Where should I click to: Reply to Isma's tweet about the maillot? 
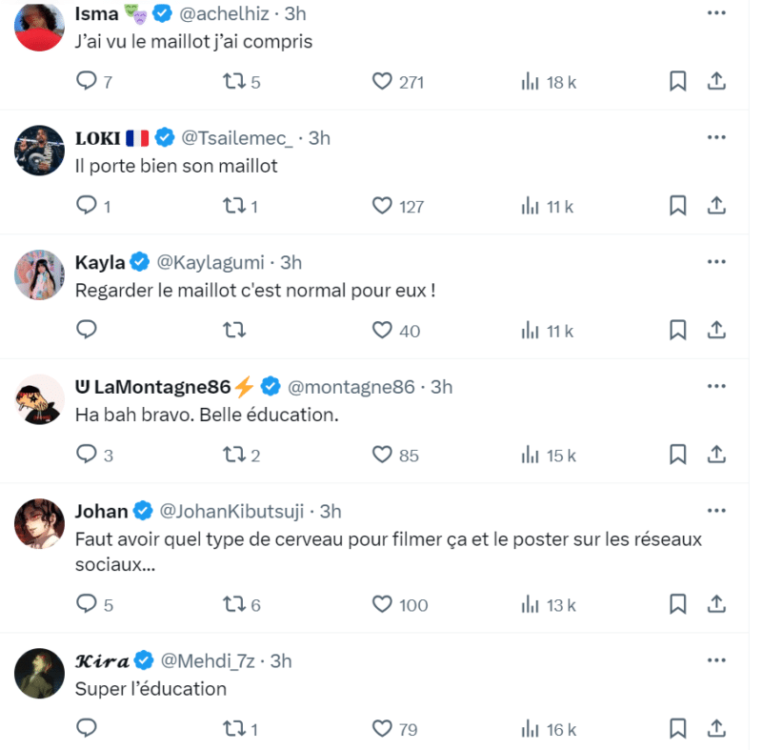[x=87, y=82]
